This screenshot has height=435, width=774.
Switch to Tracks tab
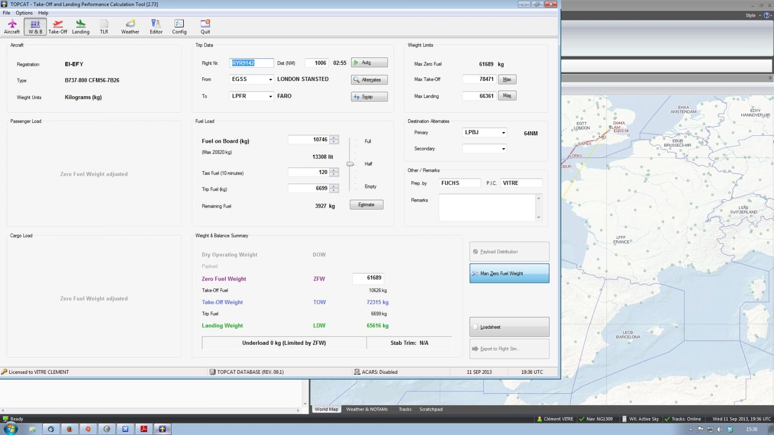[405, 409]
